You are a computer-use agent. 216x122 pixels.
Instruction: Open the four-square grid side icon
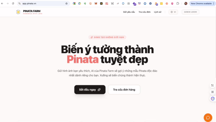(x=212, y=92)
